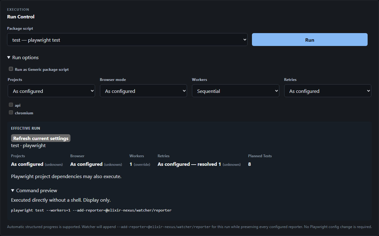Enable Run as Generic package script
The width and height of the screenshot is (379, 236).
[11, 69]
